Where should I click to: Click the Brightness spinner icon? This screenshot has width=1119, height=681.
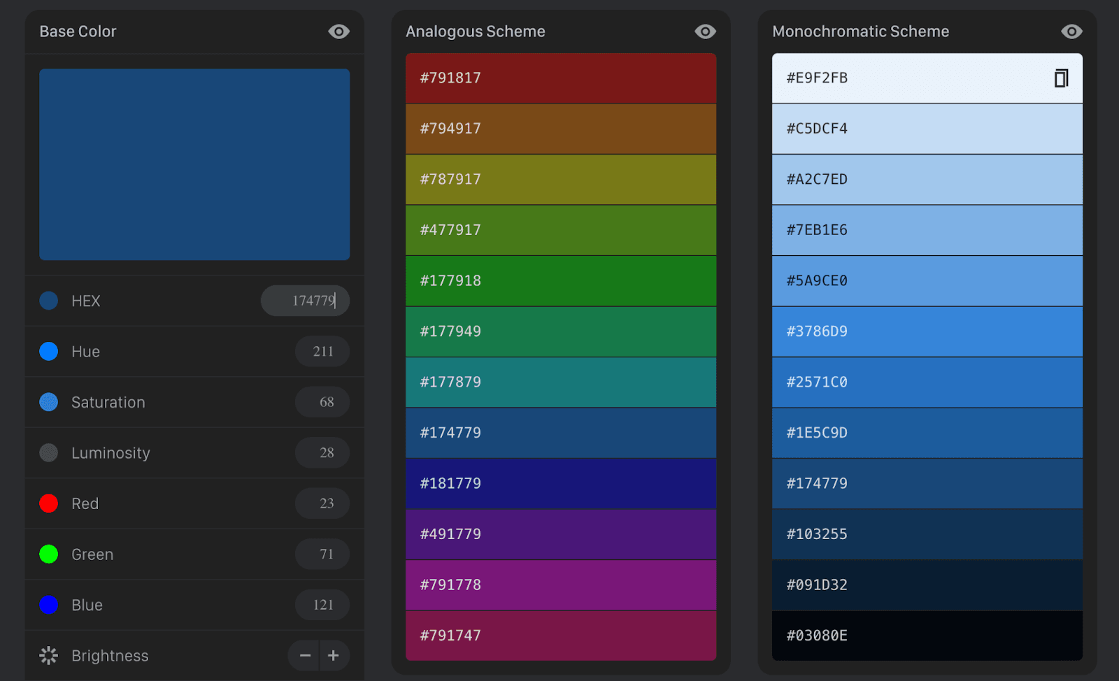[48, 655]
